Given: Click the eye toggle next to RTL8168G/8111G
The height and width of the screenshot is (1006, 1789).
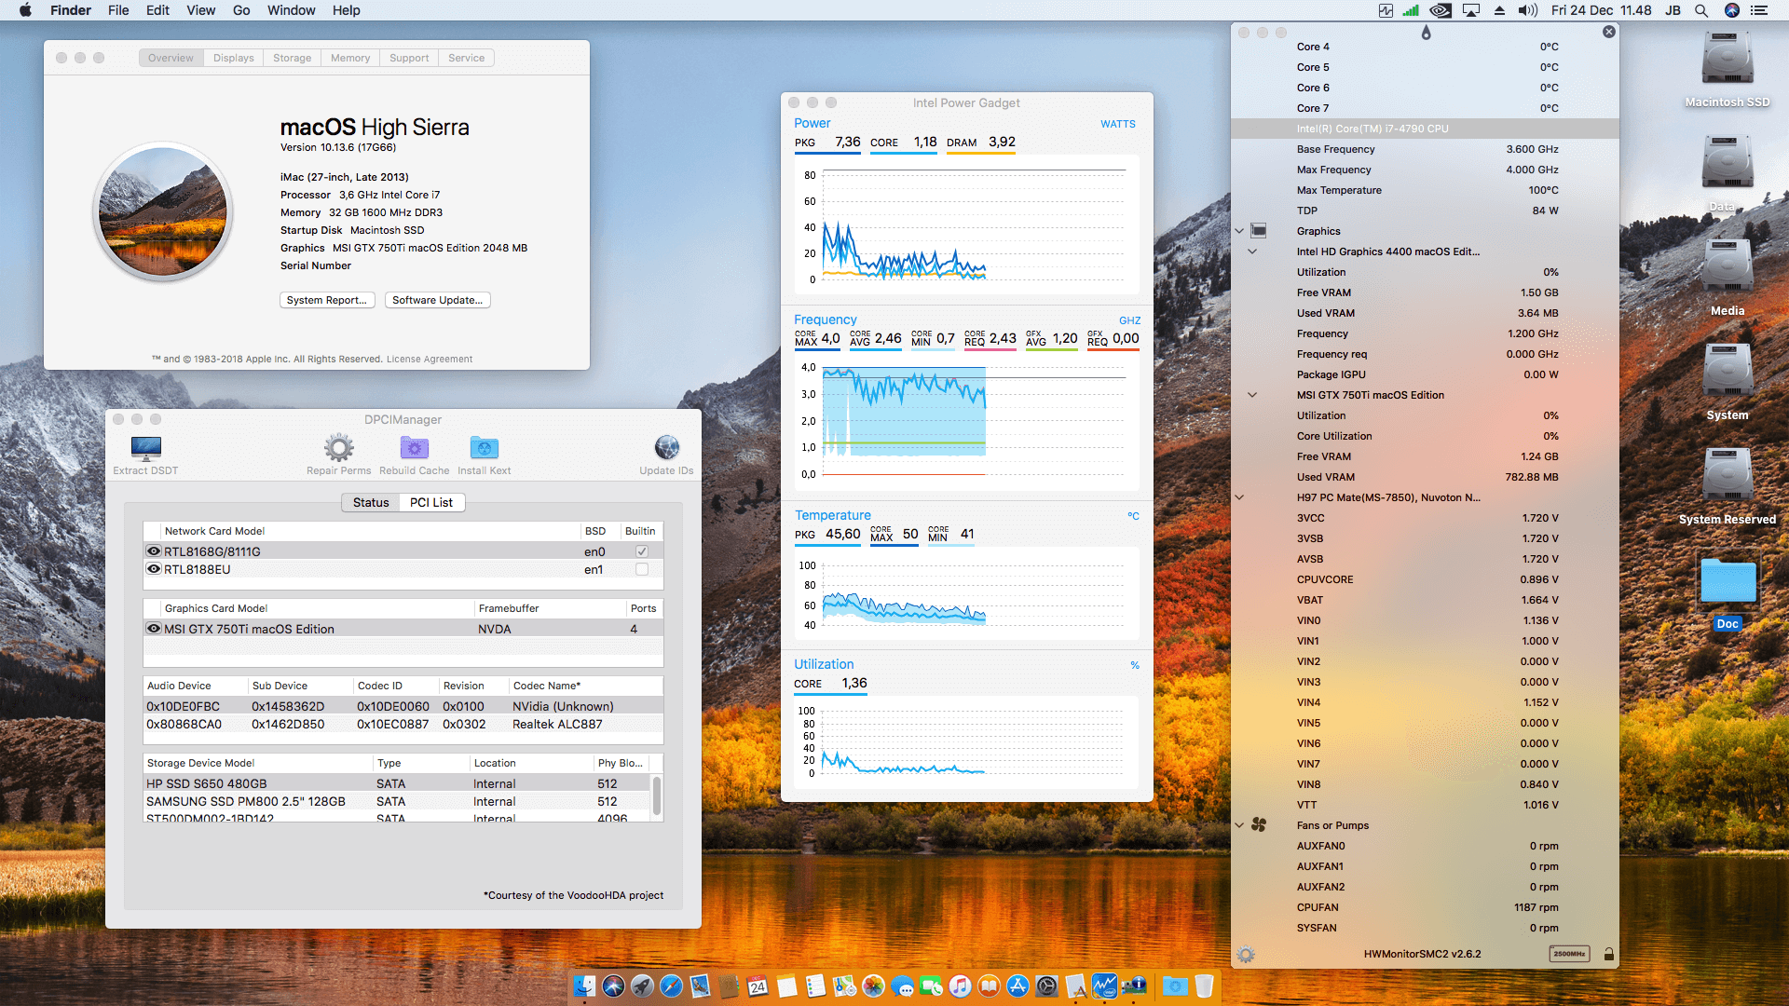Looking at the screenshot, I should pos(154,551).
